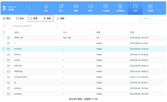The image size is (167, 102).
Task: Select the amap folder name
Action: tap(17, 60)
